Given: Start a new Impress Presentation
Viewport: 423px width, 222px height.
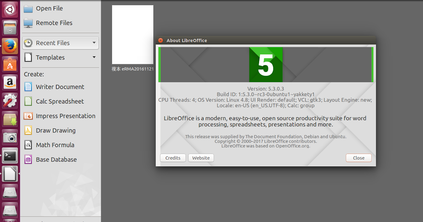Looking at the screenshot, I should [66, 116].
